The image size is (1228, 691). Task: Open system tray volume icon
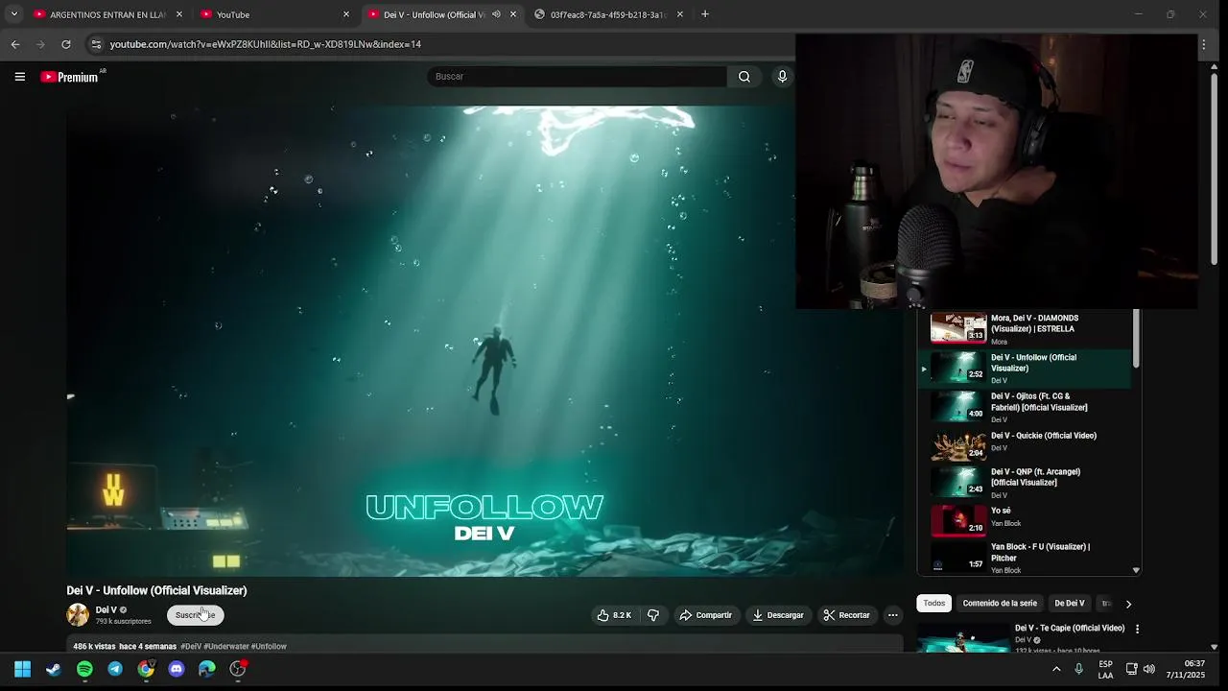pos(1149,669)
